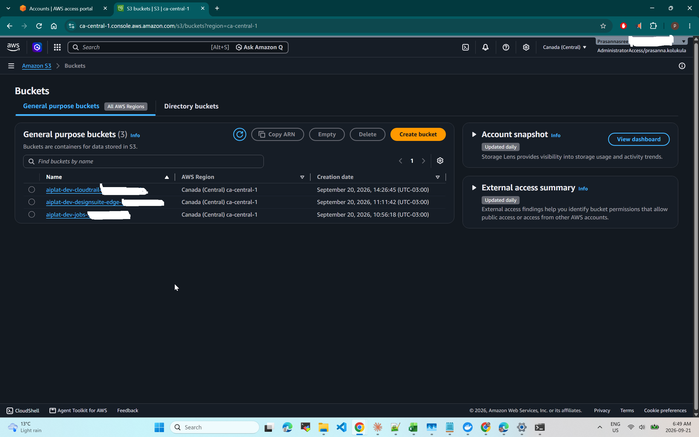This screenshot has width=699, height=437.
Task: Switch to Accounts AWS access portal tab
Action: click(x=61, y=8)
